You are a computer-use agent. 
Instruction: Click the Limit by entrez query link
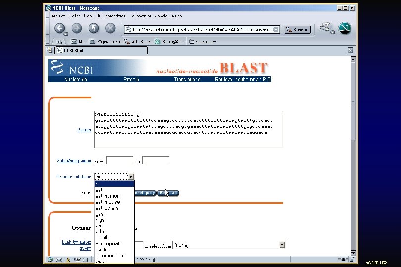point(76,245)
